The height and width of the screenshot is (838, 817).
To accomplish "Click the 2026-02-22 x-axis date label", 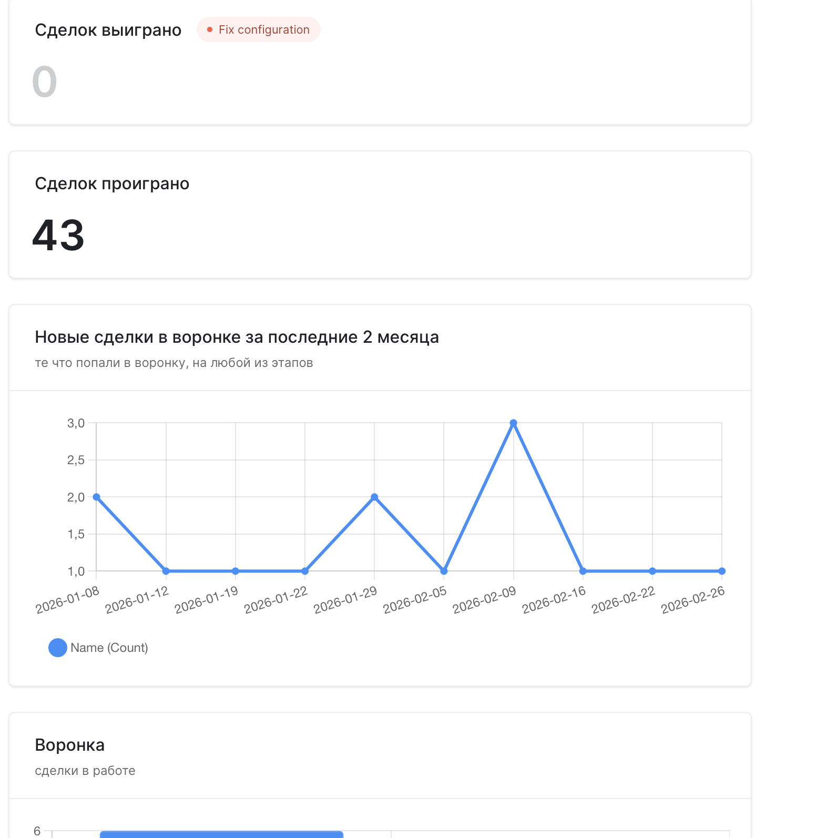I will pyautogui.click(x=624, y=600).
